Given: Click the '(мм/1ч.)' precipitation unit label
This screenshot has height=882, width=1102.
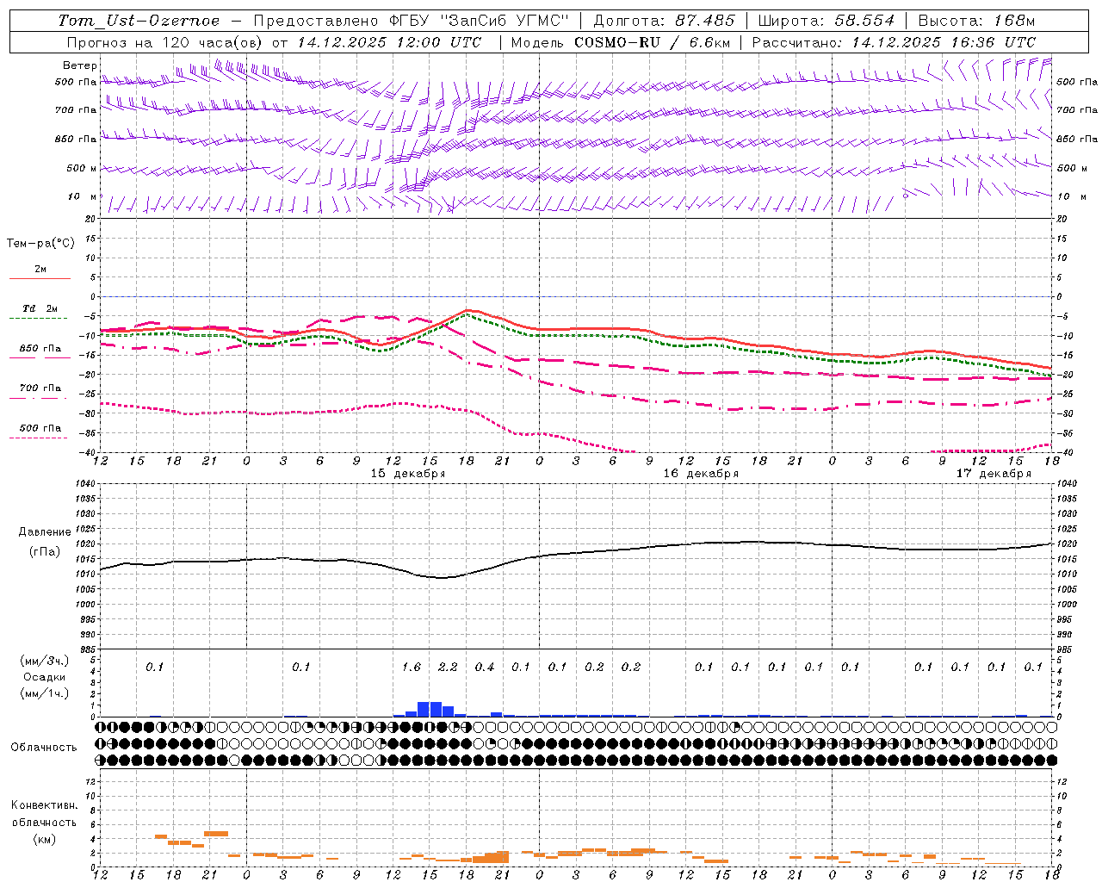Looking at the screenshot, I should click(44, 693).
